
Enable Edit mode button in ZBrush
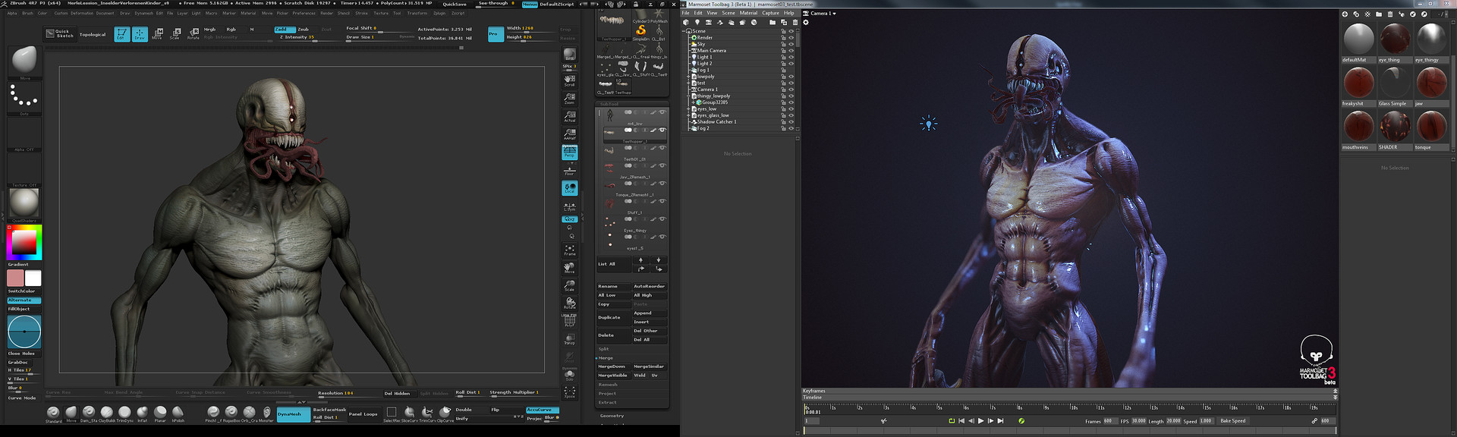(x=121, y=34)
